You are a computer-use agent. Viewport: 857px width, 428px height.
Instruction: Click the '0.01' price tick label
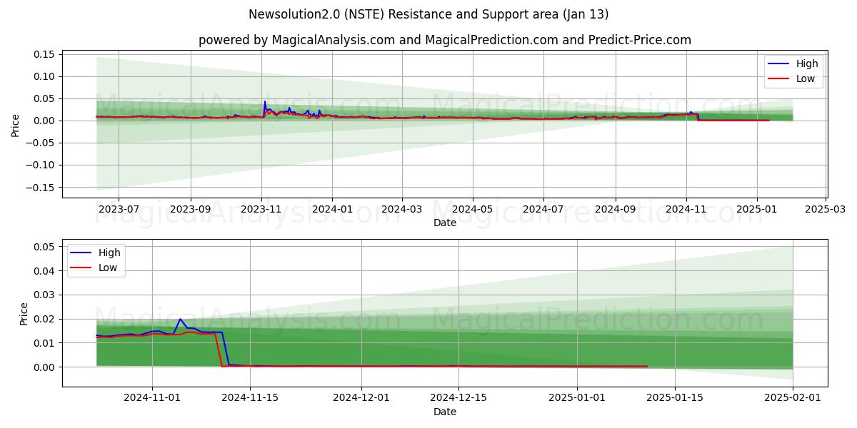click(x=44, y=343)
